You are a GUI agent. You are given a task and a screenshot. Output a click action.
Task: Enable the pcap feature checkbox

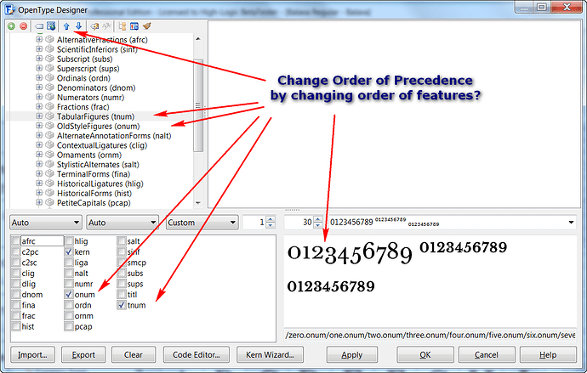69,326
